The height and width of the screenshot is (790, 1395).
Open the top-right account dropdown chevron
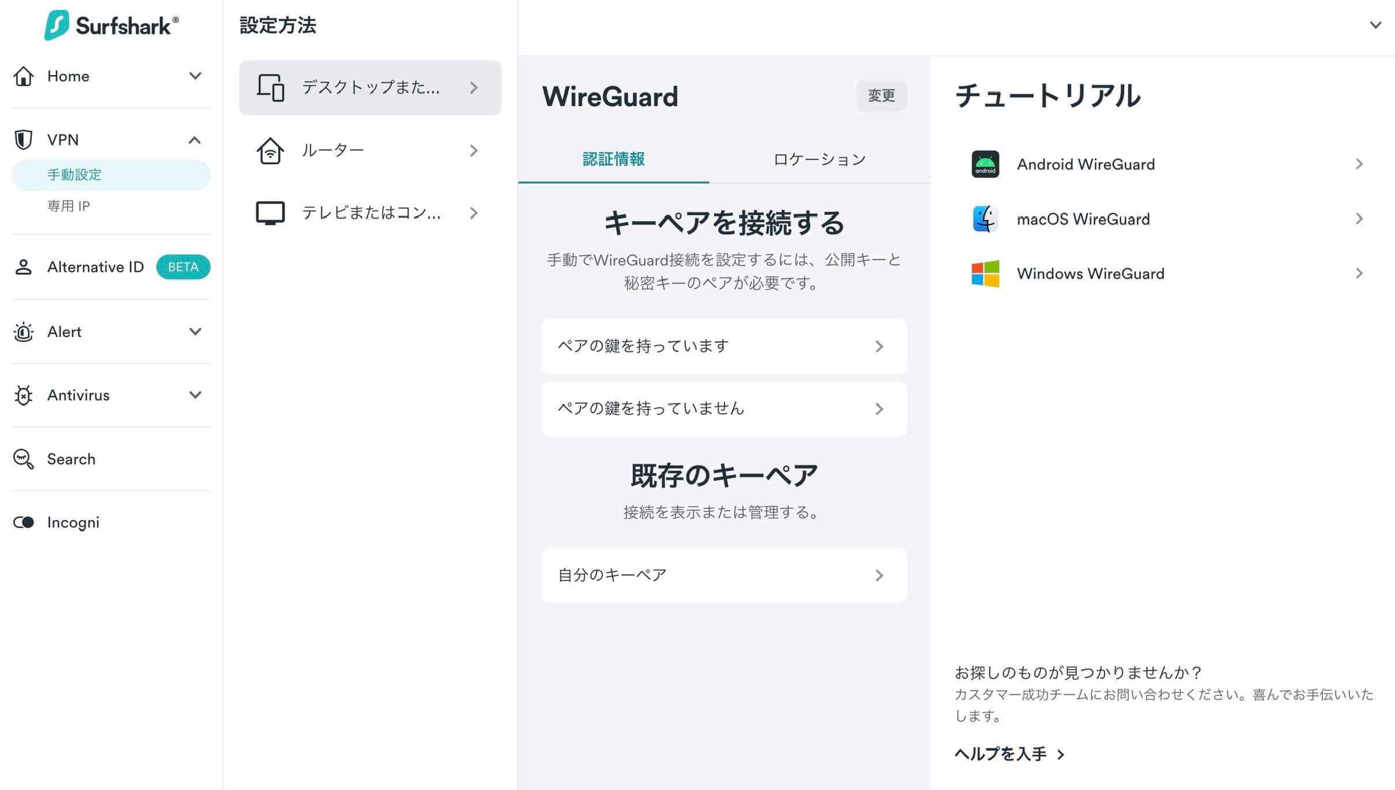pos(1376,25)
